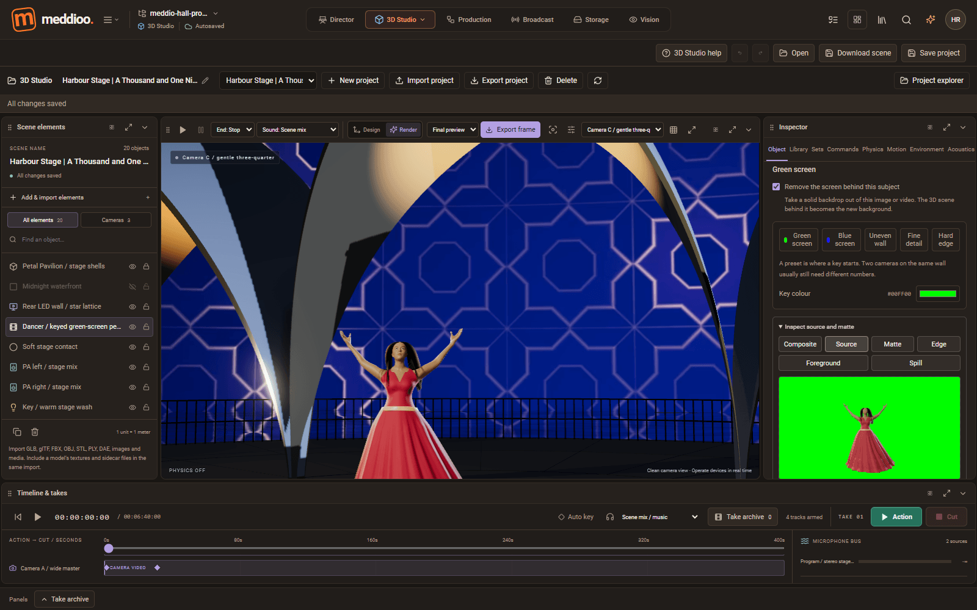Click the refresh project icon
This screenshot has width=977, height=610.
(598, 81)
